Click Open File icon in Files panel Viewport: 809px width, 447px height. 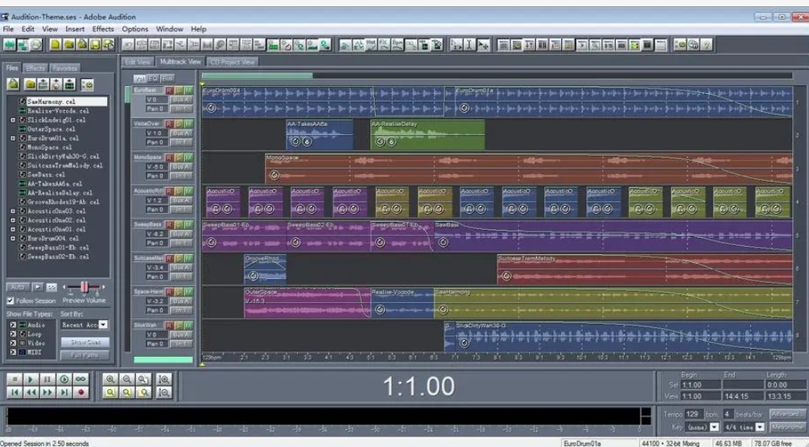pos(14,84)
